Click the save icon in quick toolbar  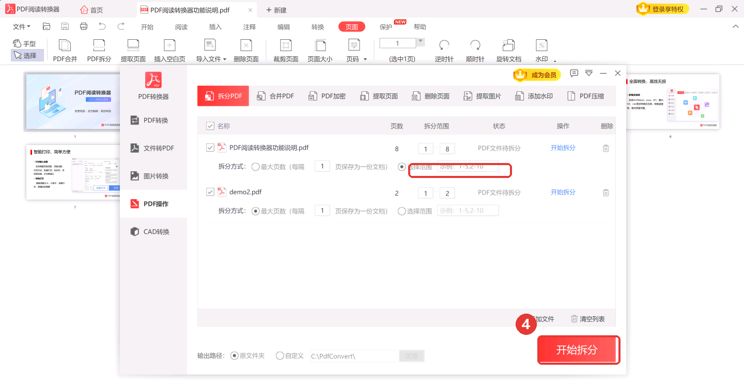[65, 26]
